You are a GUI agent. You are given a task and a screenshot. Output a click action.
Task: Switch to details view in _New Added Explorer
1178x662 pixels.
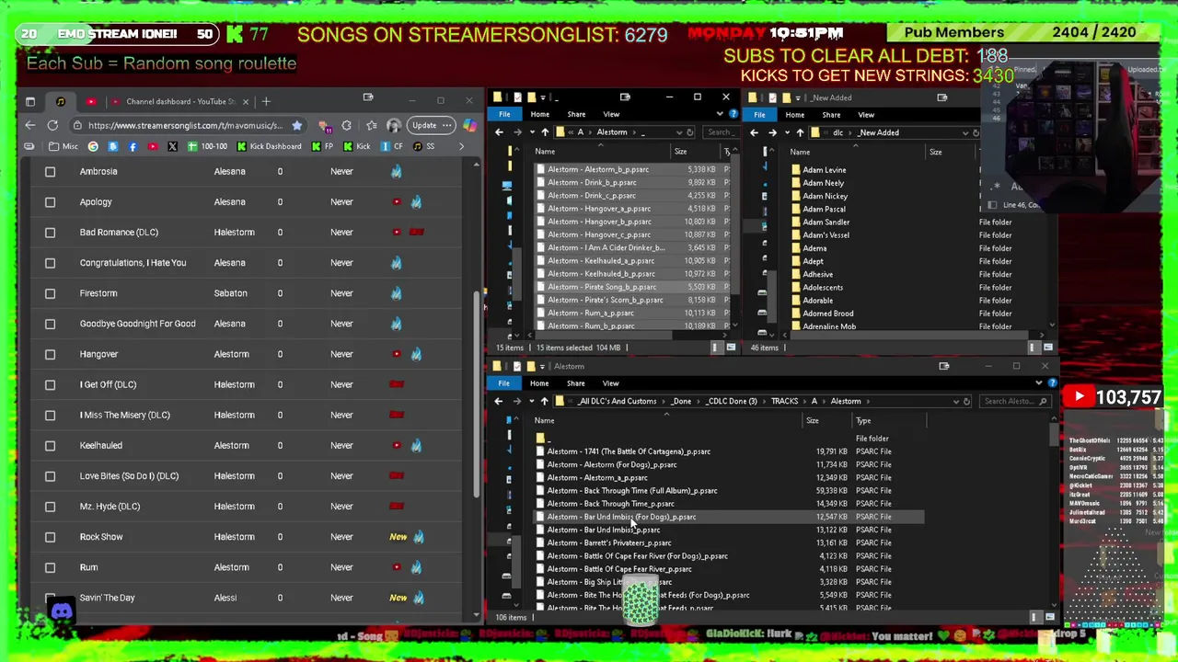click(x=1033, y=348)
